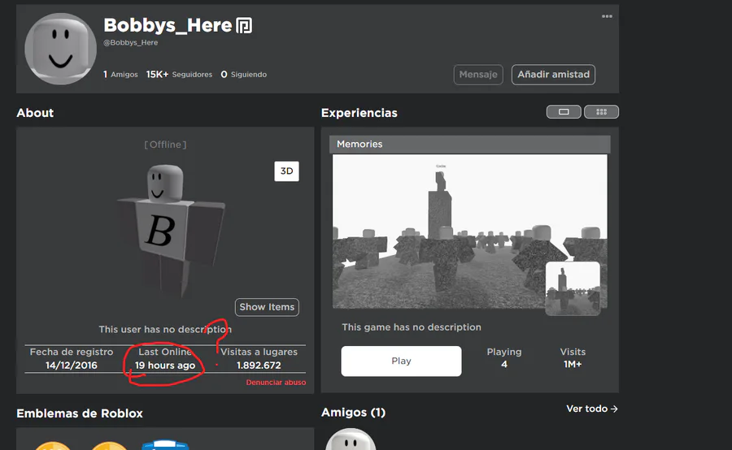Click 'This game has no description' text
This screenshot has width=732, height=450.
tap(412, 327)
